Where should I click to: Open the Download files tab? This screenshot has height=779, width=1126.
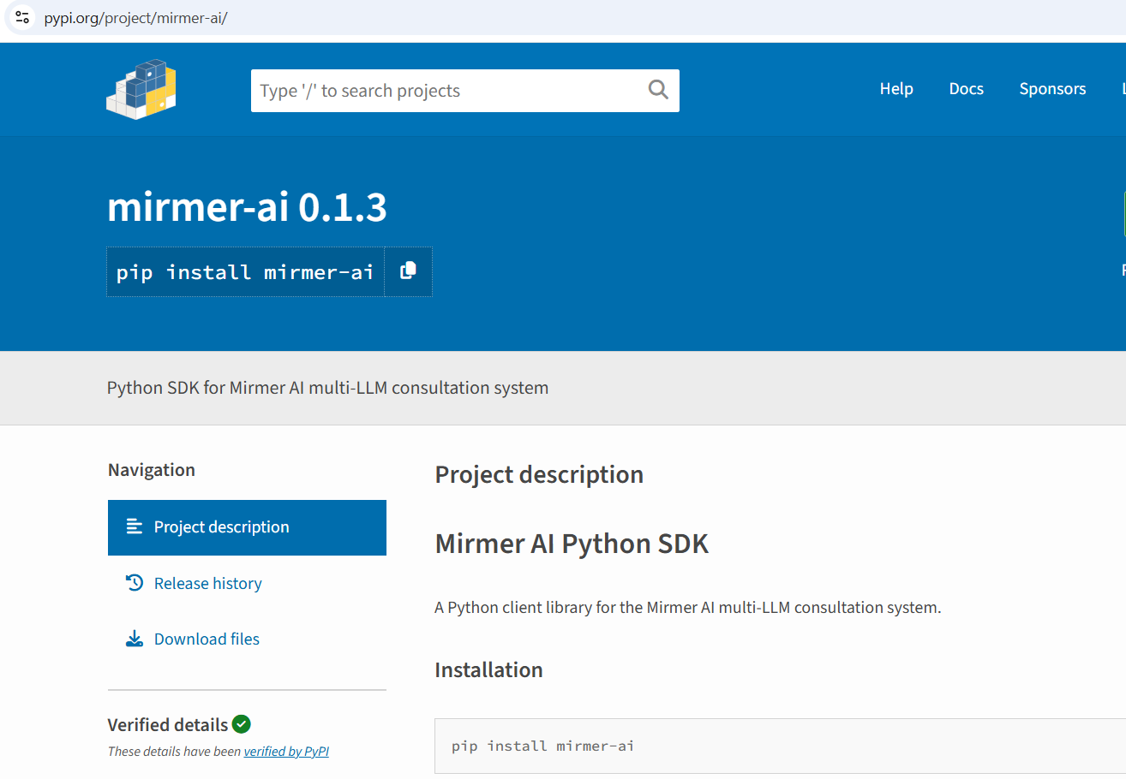pos(247,639)
